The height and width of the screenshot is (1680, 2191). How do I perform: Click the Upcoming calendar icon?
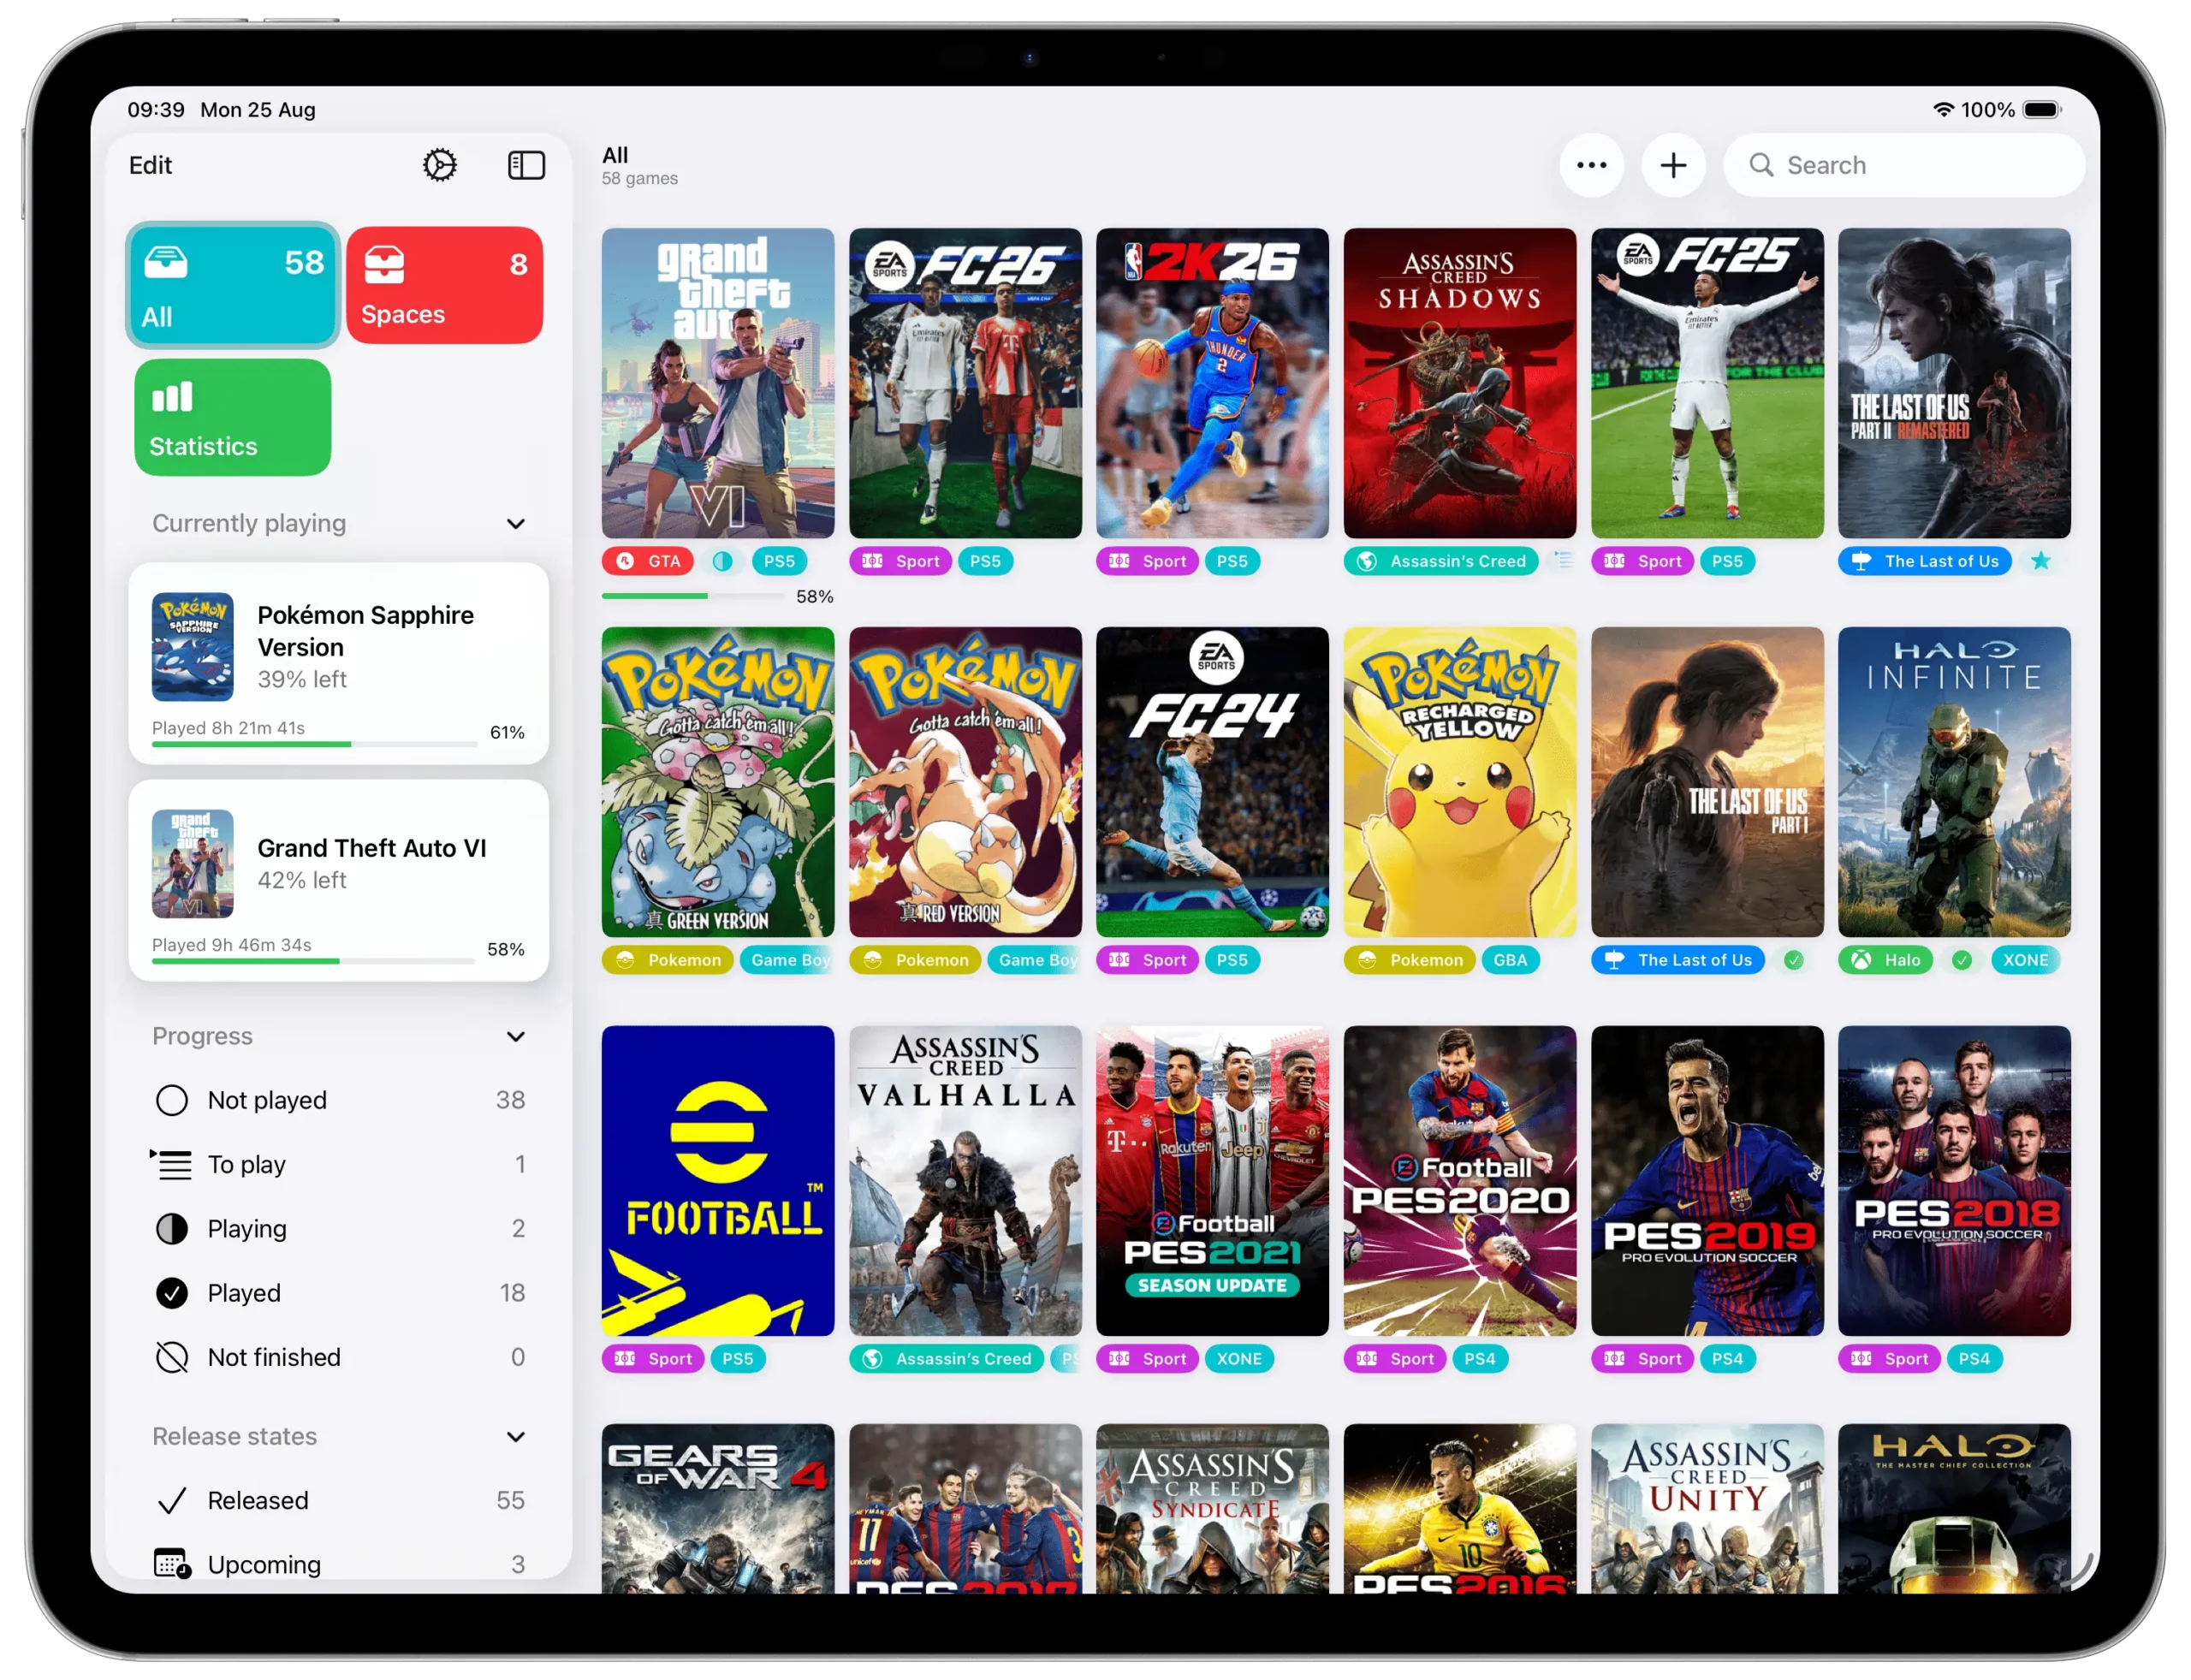172,1563
